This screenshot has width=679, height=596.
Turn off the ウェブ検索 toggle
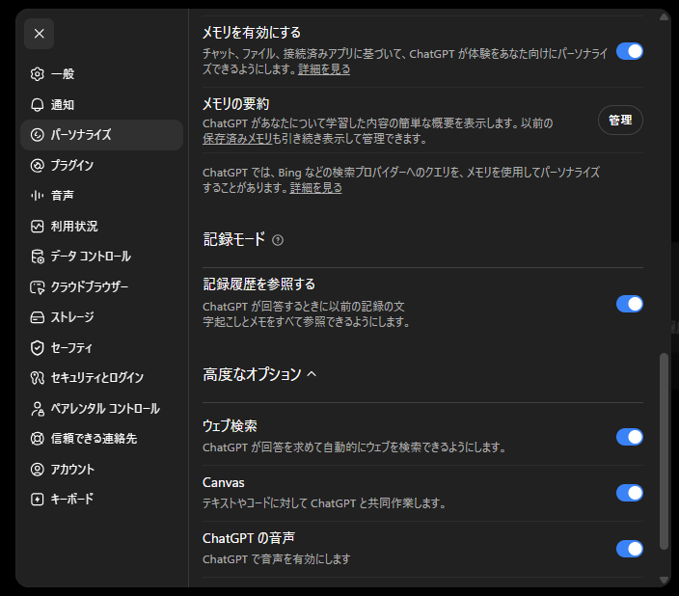[629, 437]
